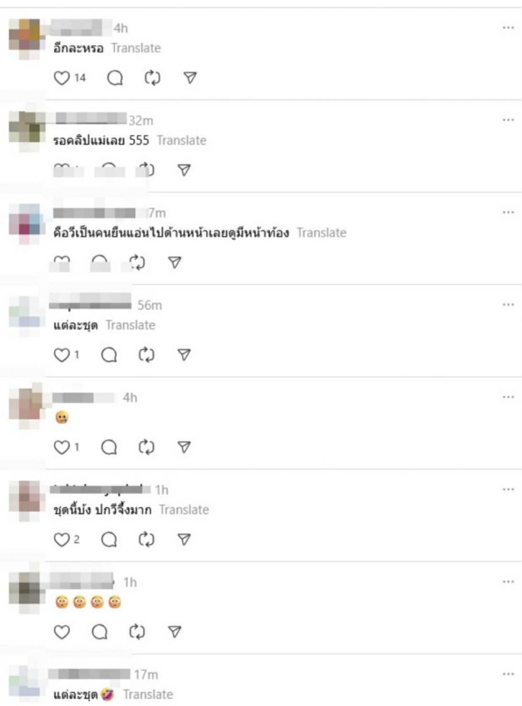
Task: Open more options for the 17m comment
Action: (x=508, y=674)
